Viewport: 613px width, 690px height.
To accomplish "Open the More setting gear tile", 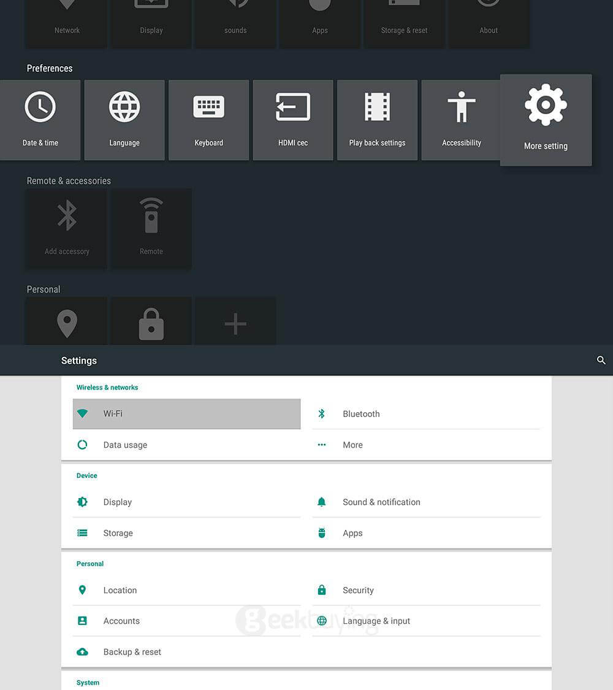I will click(546, 120).
